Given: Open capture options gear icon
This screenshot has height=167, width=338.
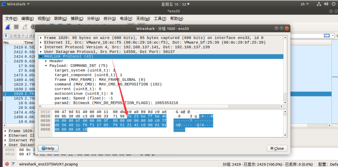Looking at the screenshot, I should 33,27.
